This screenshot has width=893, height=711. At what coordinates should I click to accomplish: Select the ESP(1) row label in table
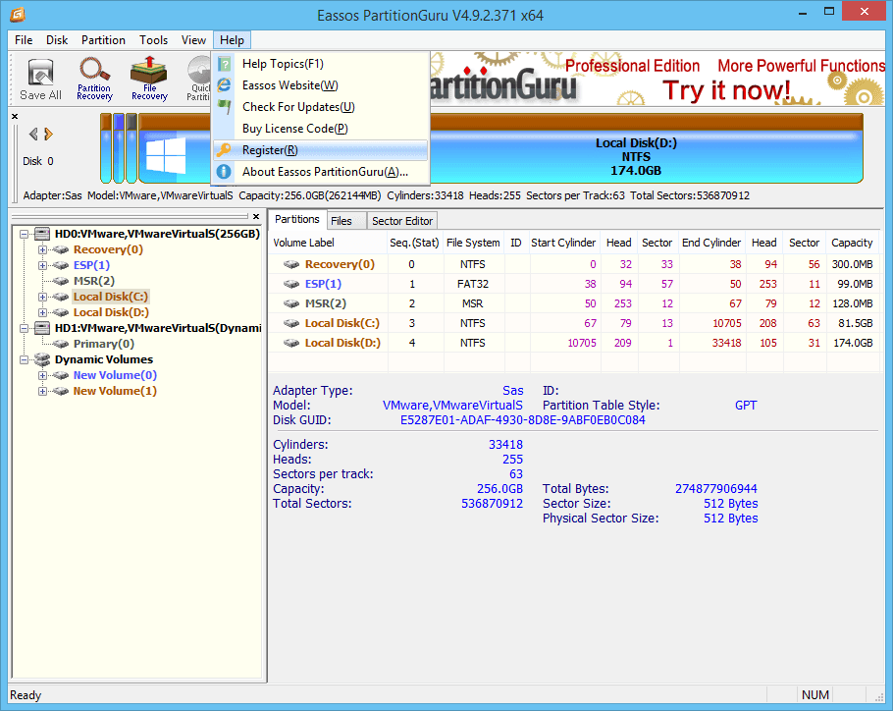click(x=323, y=284)
